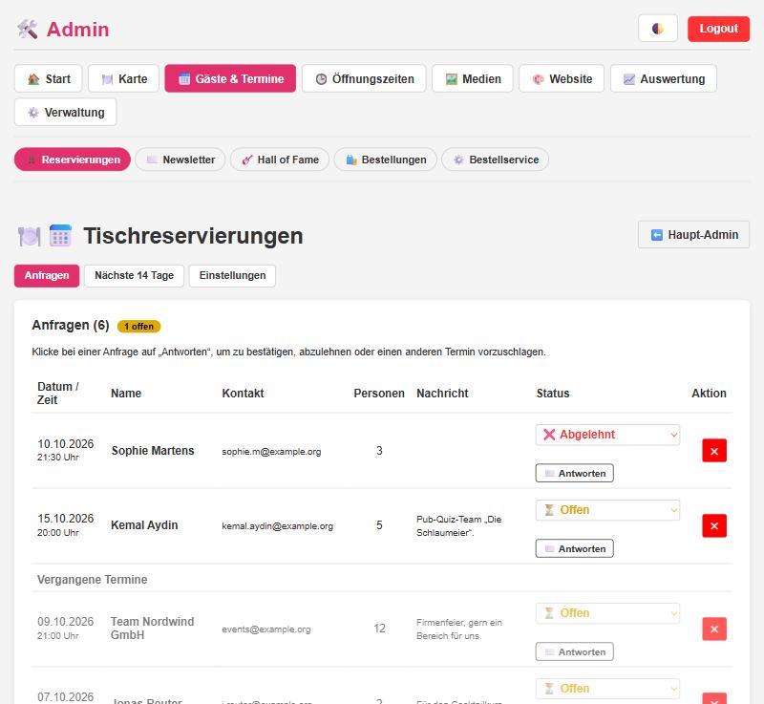Screen dimensions: 764x704
Task: Click the Haupt-Admin button
Action: point(694,234)
